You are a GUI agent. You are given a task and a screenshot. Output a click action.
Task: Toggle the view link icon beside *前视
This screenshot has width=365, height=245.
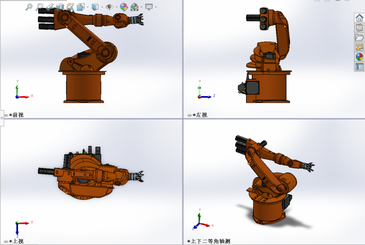[6, 115]
